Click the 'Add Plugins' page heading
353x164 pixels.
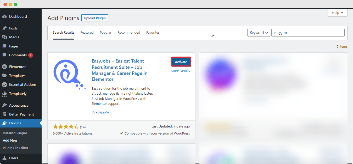click(63, 18)
